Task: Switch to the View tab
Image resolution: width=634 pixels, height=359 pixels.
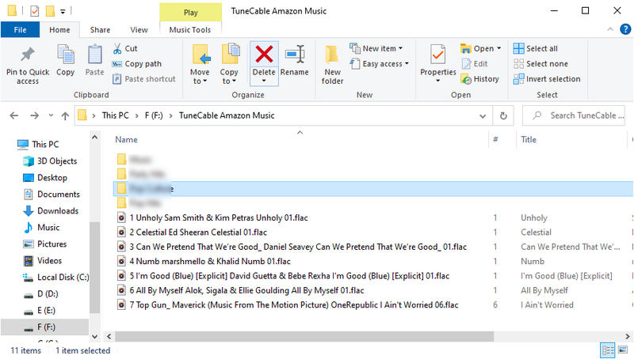Action: tap(139, 30)
